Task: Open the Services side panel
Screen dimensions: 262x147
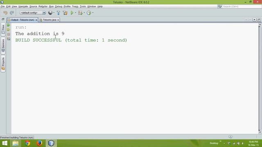Action: coord(3,46)
